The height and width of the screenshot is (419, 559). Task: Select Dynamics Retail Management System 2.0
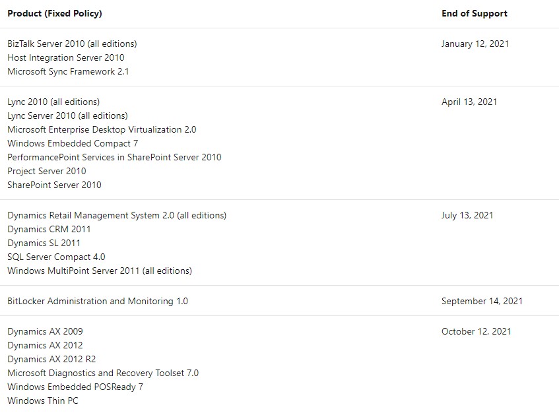[x=117, y=215]
